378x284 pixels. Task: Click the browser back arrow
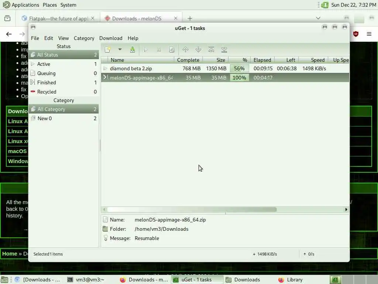(9, 34)
